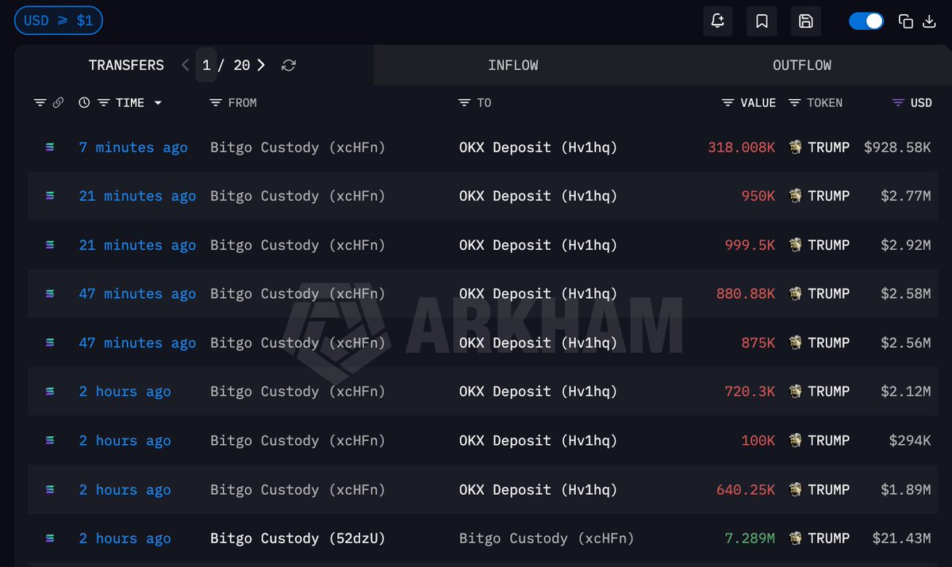Click Solana chain icon in $2.12M row
952x567 pixels.
click(x=50, y=392)
